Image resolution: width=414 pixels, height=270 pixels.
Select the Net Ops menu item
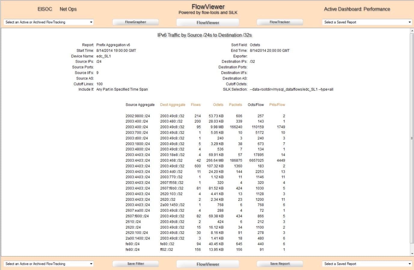coord(68,9)
